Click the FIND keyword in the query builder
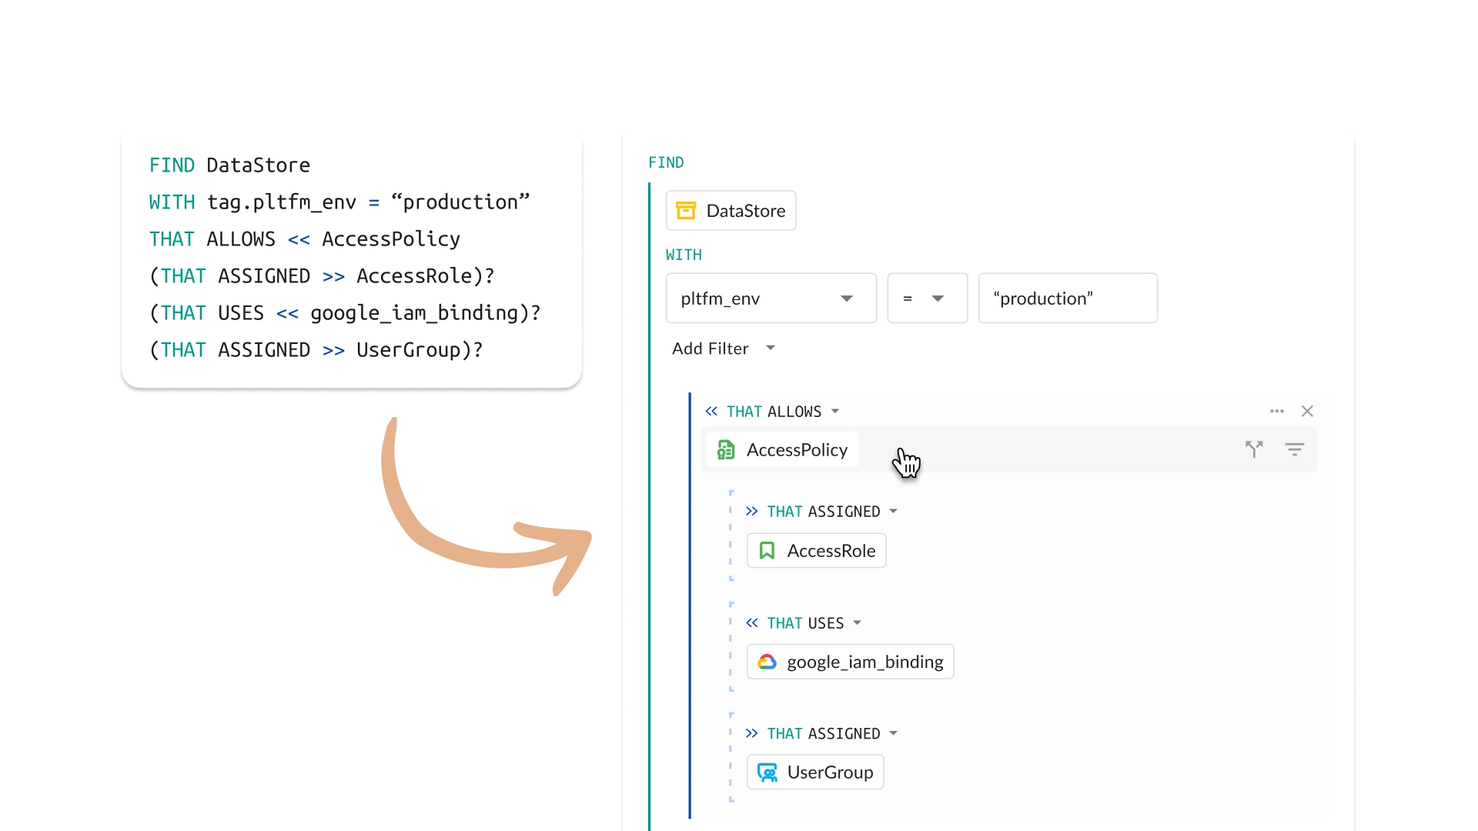 (666, 163)
